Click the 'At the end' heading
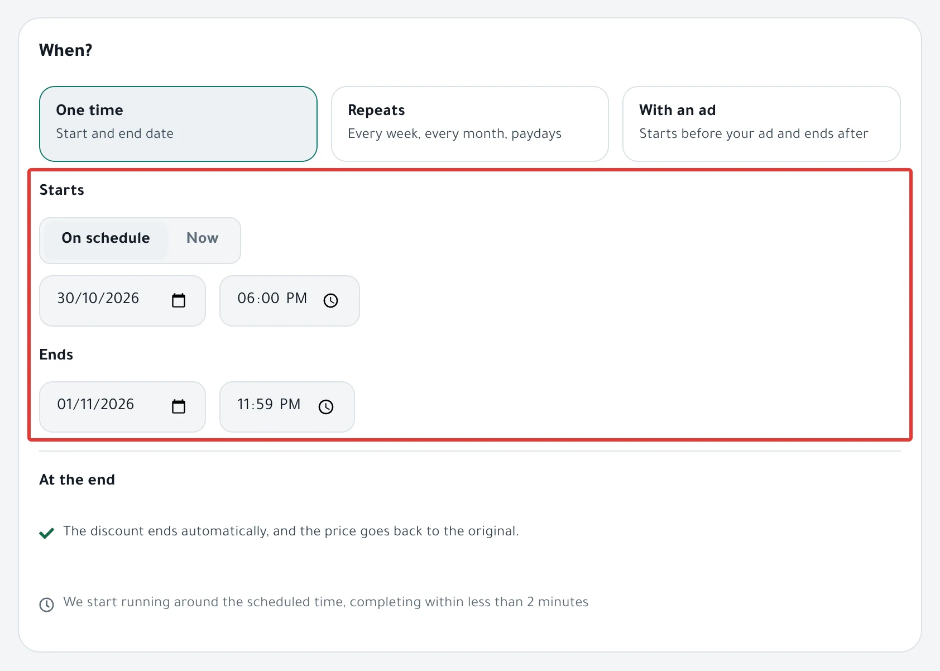This screenshot has width=940, height=671. 77,480
